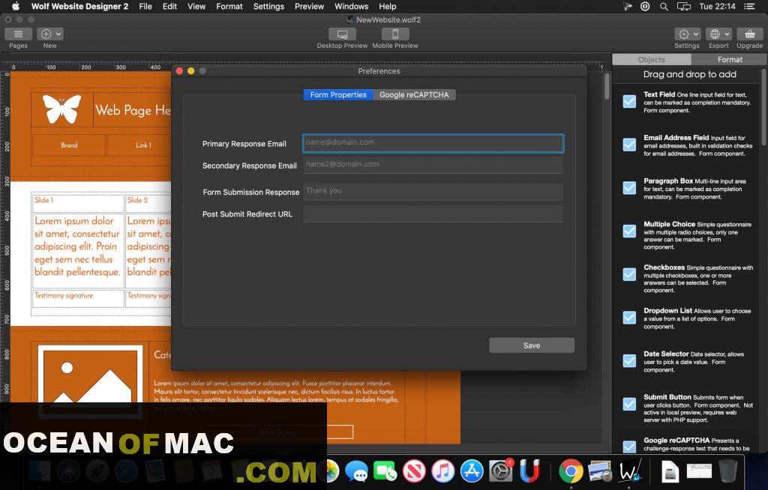Open the Settings menu in menu bar
Viewport: 768px width, 490px height.
(268, 6)
